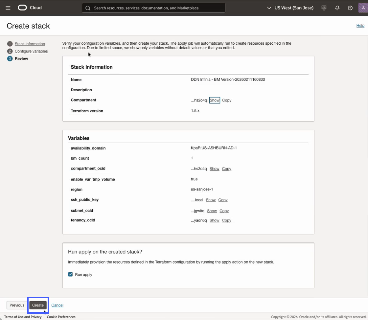Cancel the stack creation
The width and height of the screenshot is (368, 320).
[x=57, y=305]
